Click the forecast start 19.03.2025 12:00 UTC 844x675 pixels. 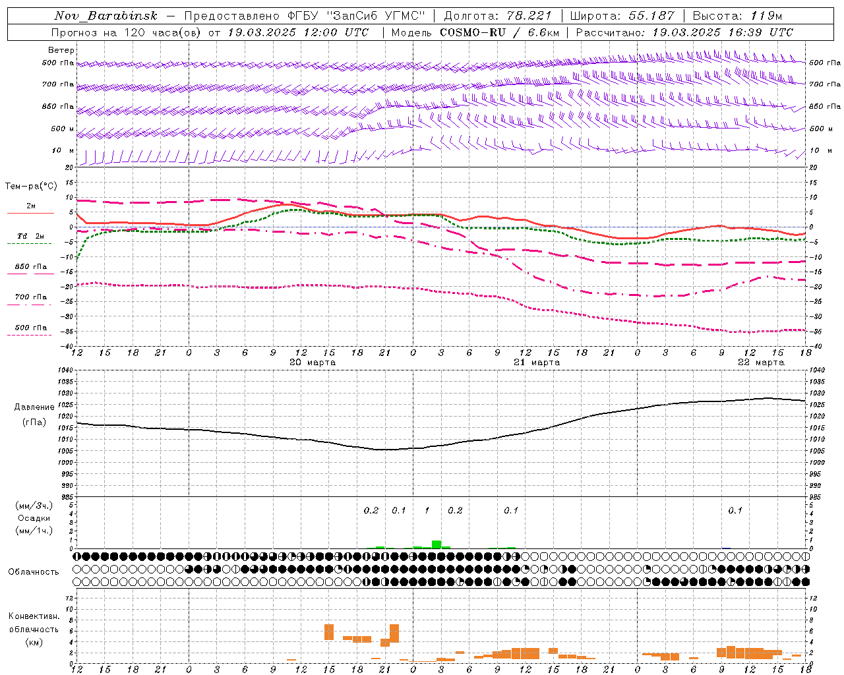coord(298,32)
